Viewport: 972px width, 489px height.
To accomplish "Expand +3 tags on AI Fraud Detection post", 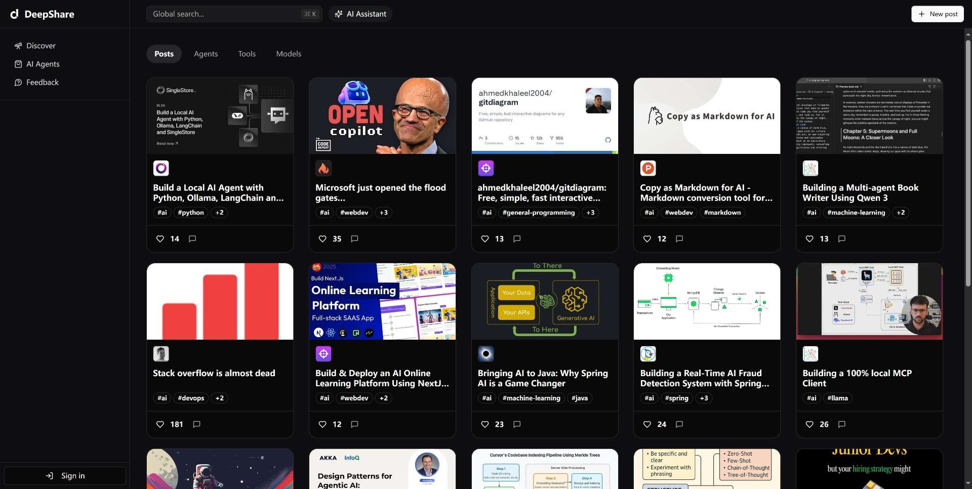I will click(704, 398).
